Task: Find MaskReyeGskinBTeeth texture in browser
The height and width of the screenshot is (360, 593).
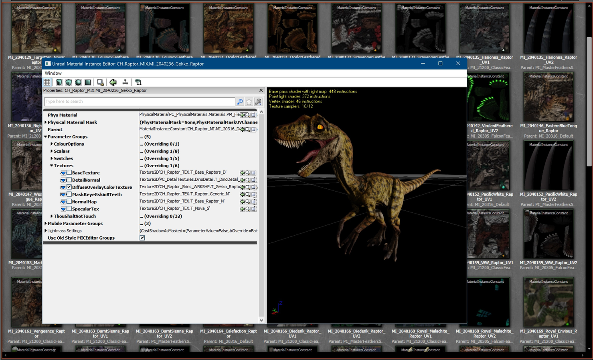Action: (248, 194)
